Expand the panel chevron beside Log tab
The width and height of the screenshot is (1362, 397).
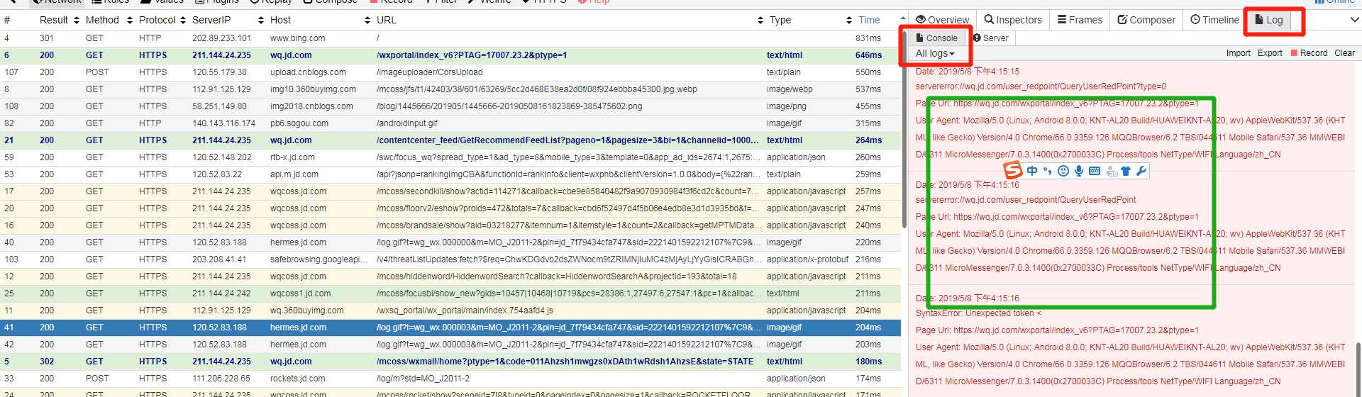pos(1353,21)
